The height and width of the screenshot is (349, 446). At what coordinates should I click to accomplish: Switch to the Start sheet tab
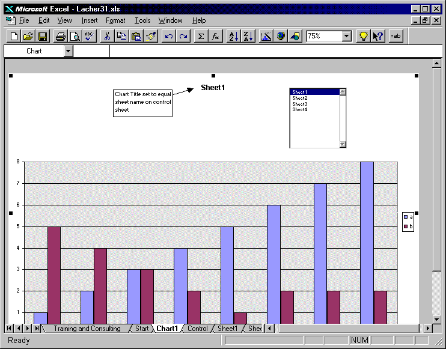142,329
